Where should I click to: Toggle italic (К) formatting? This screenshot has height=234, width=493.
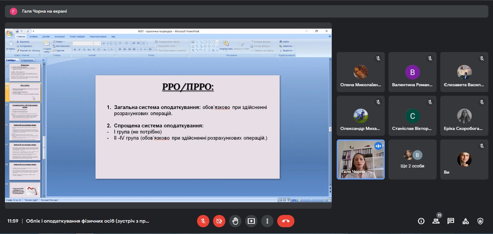[79, 49]
